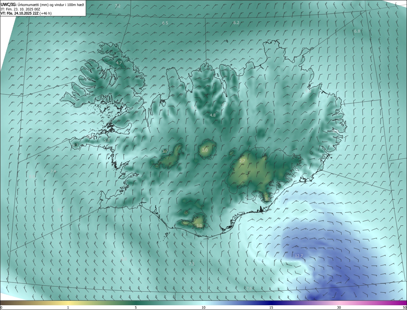The height and width of the screenshot is (310, 407).
Task: Click the 4.7 value label in the Westfjords
Action: 119,63
